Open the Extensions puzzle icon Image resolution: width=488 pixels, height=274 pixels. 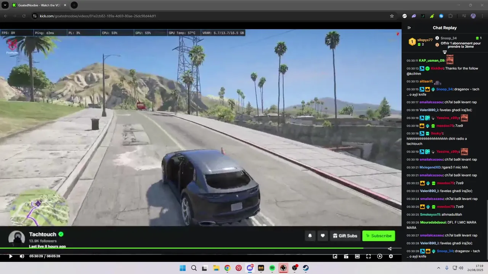coord(450,16)
